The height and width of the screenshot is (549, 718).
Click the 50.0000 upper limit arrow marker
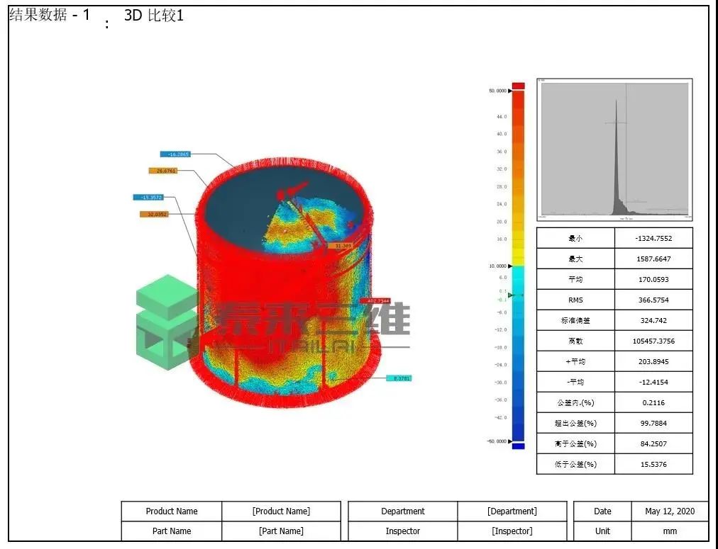pyautogui.click(x=509, y=91)
